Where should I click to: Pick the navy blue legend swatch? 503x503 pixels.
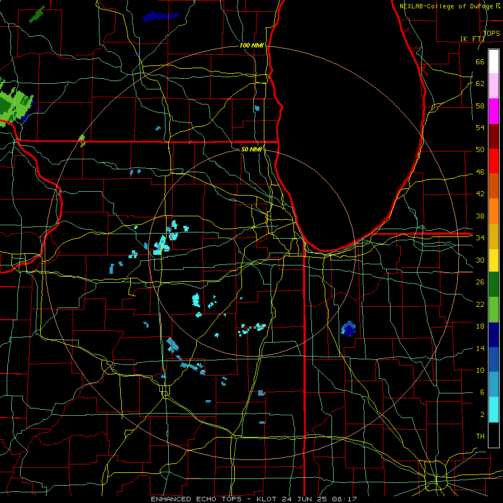coord(493,335)
